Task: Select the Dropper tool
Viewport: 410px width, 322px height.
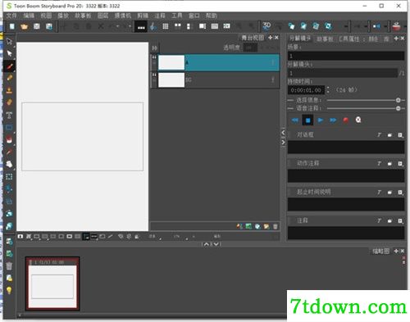Action: coord(9,152)
